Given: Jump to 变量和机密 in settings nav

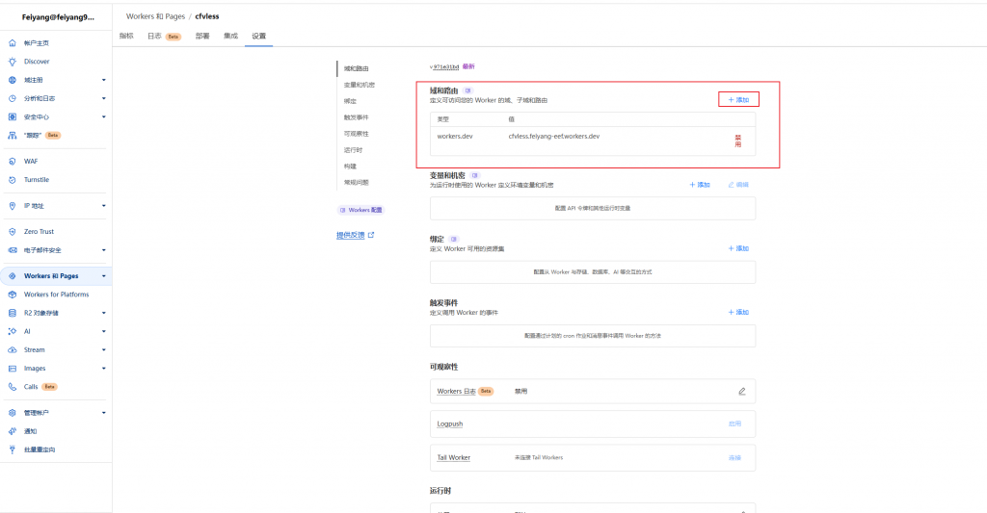Looking at the screenshot, I should (360, 85).
